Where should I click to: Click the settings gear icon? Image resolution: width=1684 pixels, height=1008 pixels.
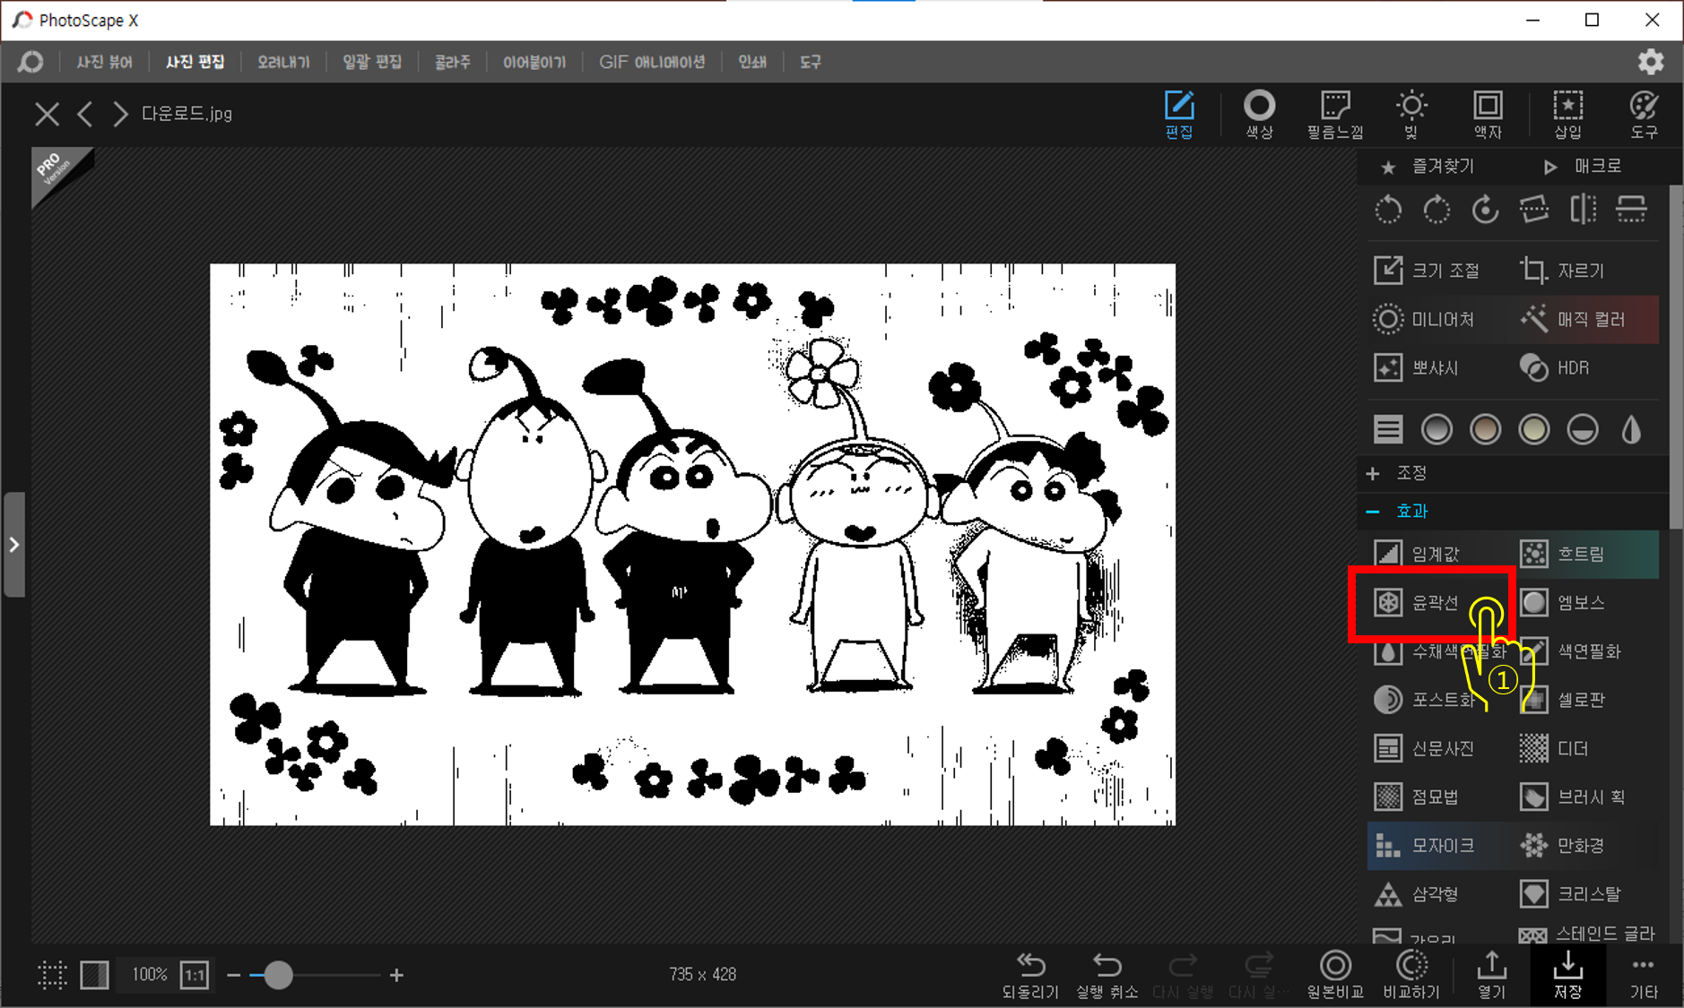click(1651, 62)
